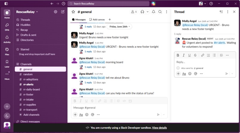The width and height of the screenshot is (240, 133).
Task: Toggle bold in thread reply toolbar
Action: pyautogui.click(x=178, y=55)
